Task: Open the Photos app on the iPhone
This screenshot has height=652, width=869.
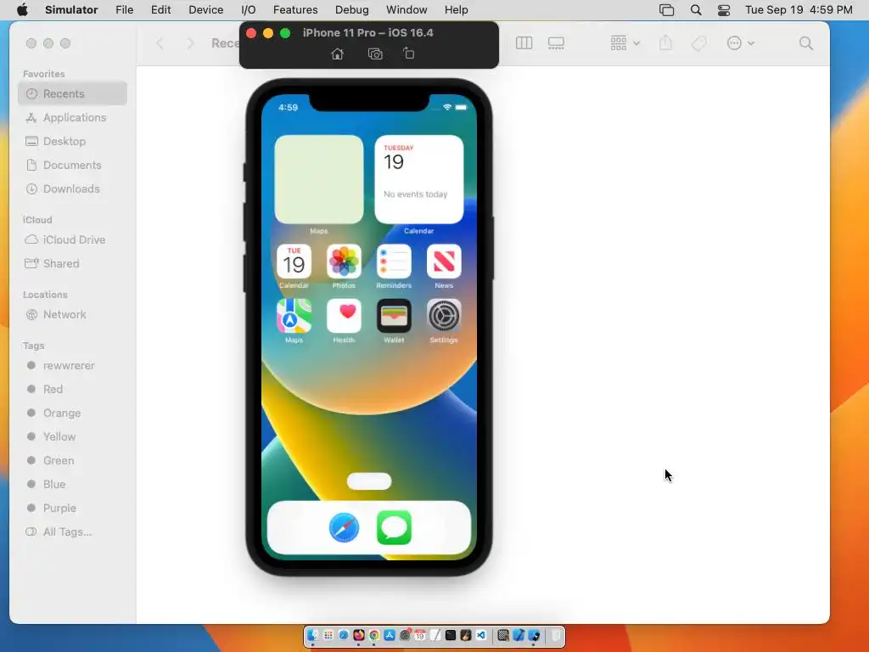Action: [344, 261]
